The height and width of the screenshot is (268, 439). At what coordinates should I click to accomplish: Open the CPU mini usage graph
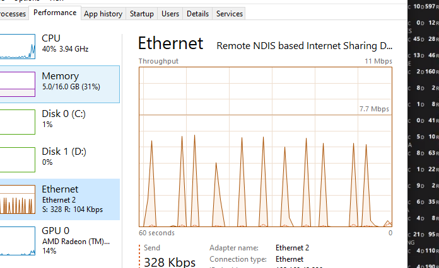pyautogui.click(x=18, y=47)
